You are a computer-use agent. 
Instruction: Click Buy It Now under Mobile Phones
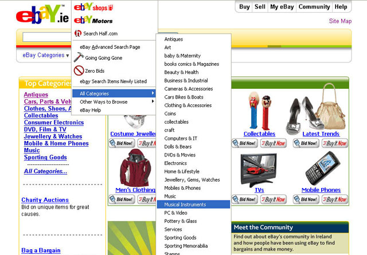[x=335, y=199]
